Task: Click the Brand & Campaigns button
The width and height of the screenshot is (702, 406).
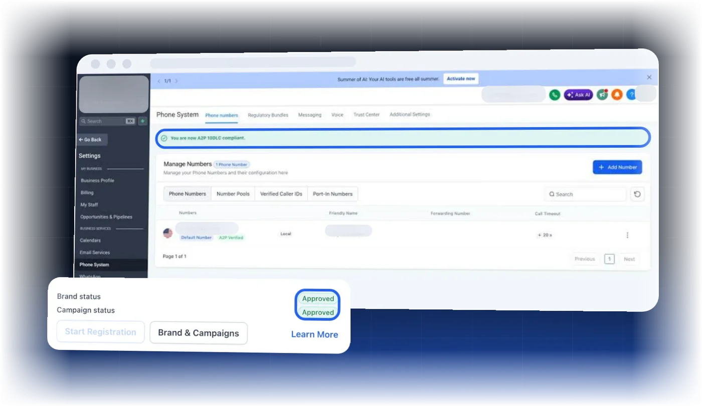Action: (199, 333)
